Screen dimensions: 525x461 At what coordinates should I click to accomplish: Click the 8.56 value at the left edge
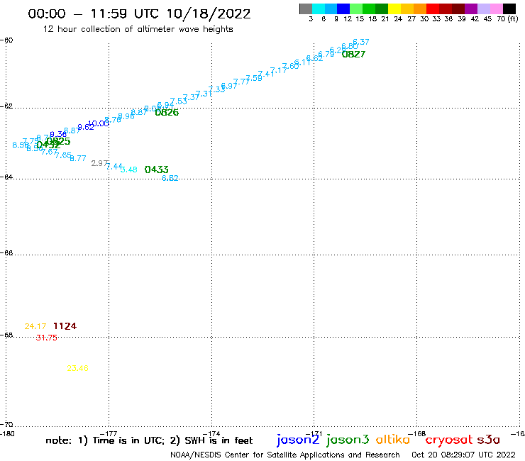21,145
